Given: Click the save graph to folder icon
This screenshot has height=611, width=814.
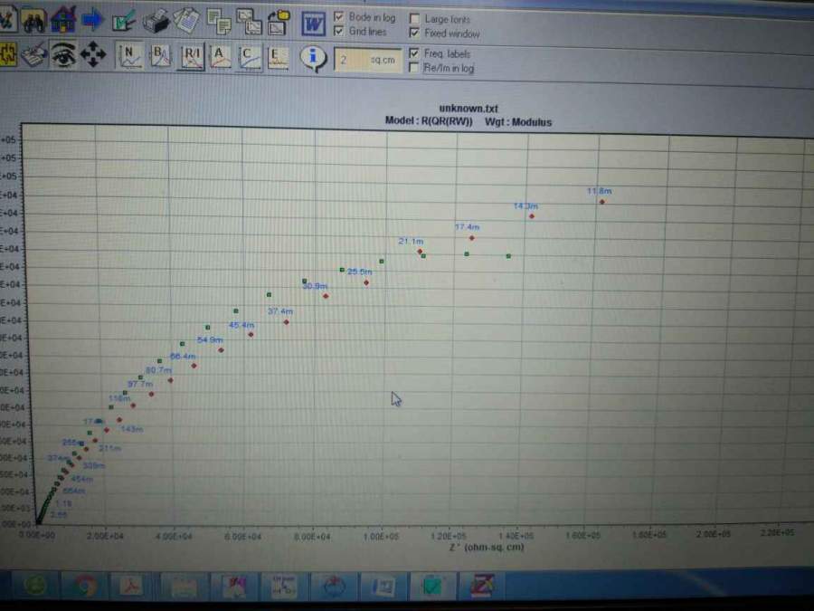Looking at the screenshot, I should pyautogui.click(x=279, y=23).
